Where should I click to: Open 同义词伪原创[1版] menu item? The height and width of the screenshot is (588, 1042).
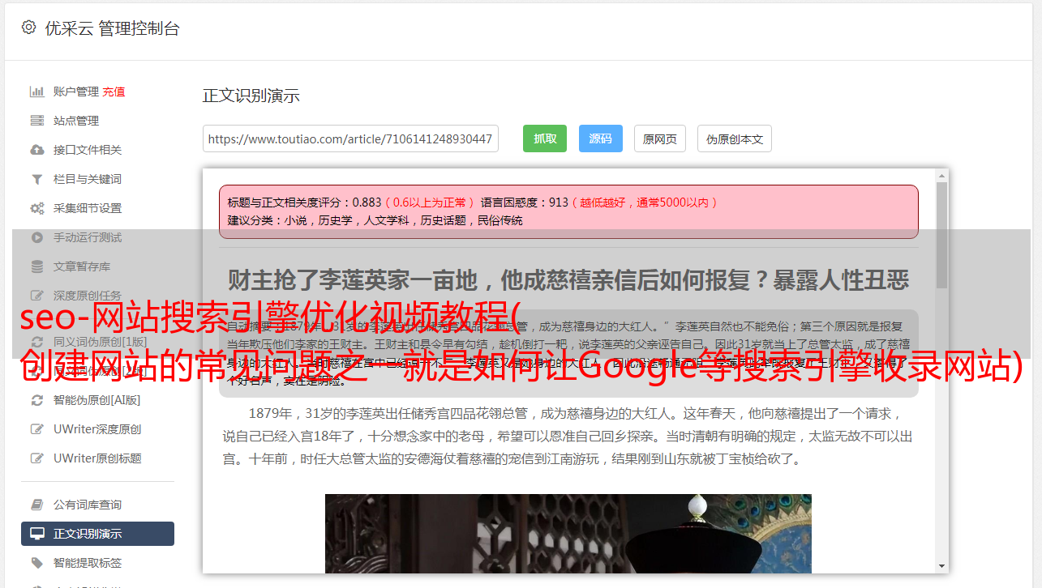[101, 341]
